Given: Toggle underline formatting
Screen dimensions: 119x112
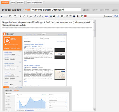Looking at the screenshot, I should [27, 16].
